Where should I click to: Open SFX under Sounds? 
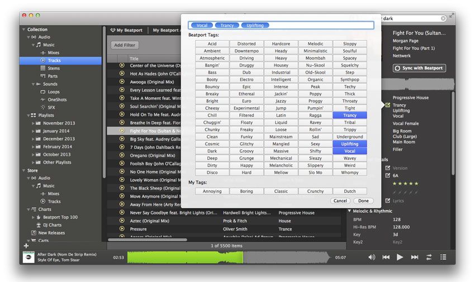point(51,107)
